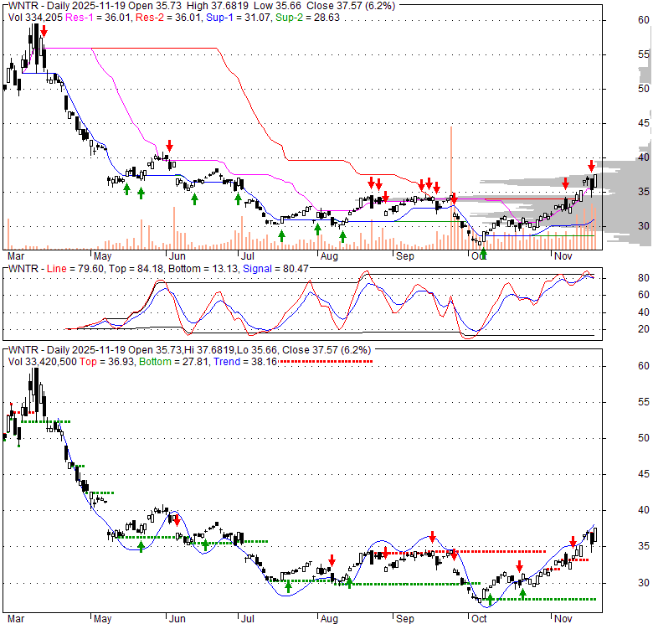Click 'Sup-1 = 31.07' label
Screen dimensions: 653x624
(x=239, y=18)
